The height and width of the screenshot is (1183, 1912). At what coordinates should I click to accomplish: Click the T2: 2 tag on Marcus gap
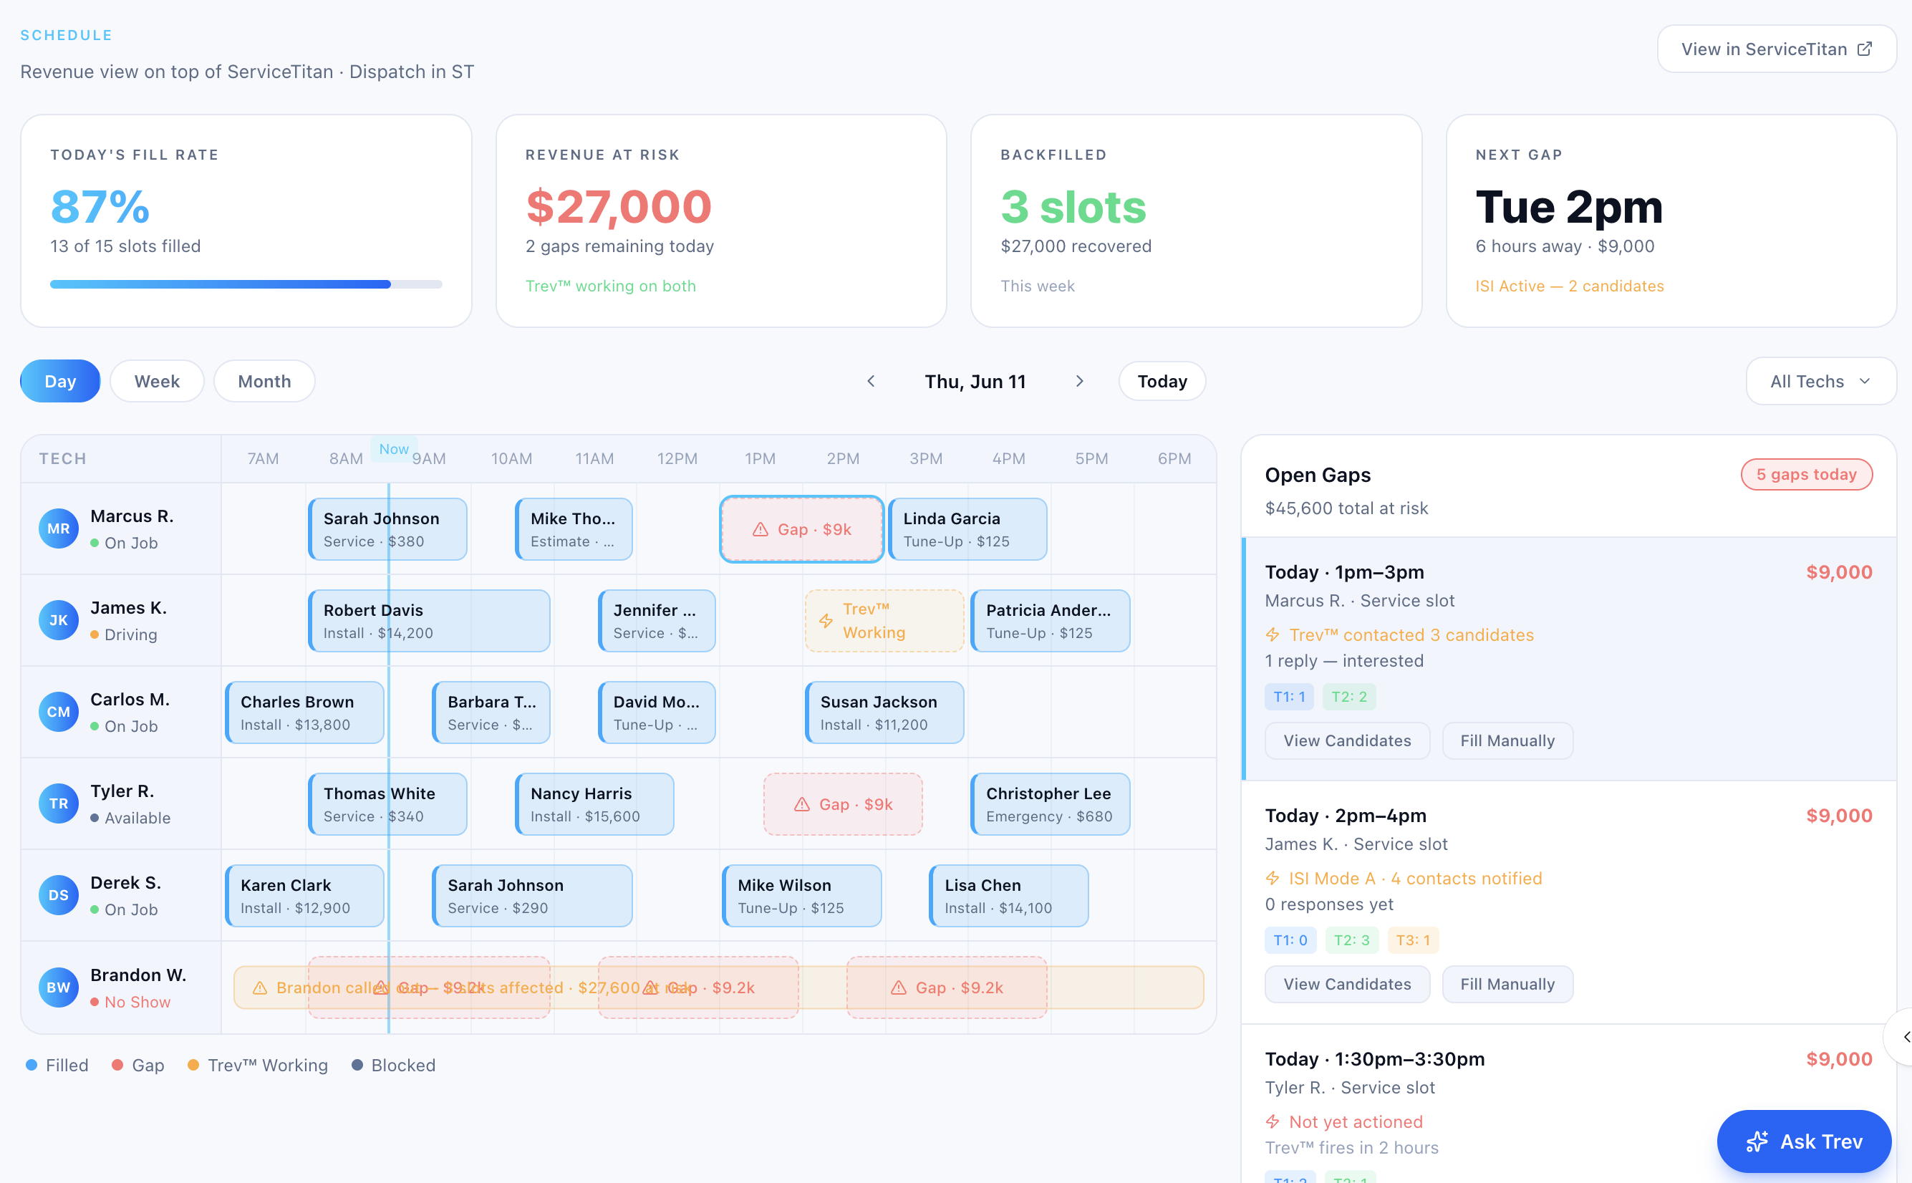pyautogui.click(x=1350, y=696)
